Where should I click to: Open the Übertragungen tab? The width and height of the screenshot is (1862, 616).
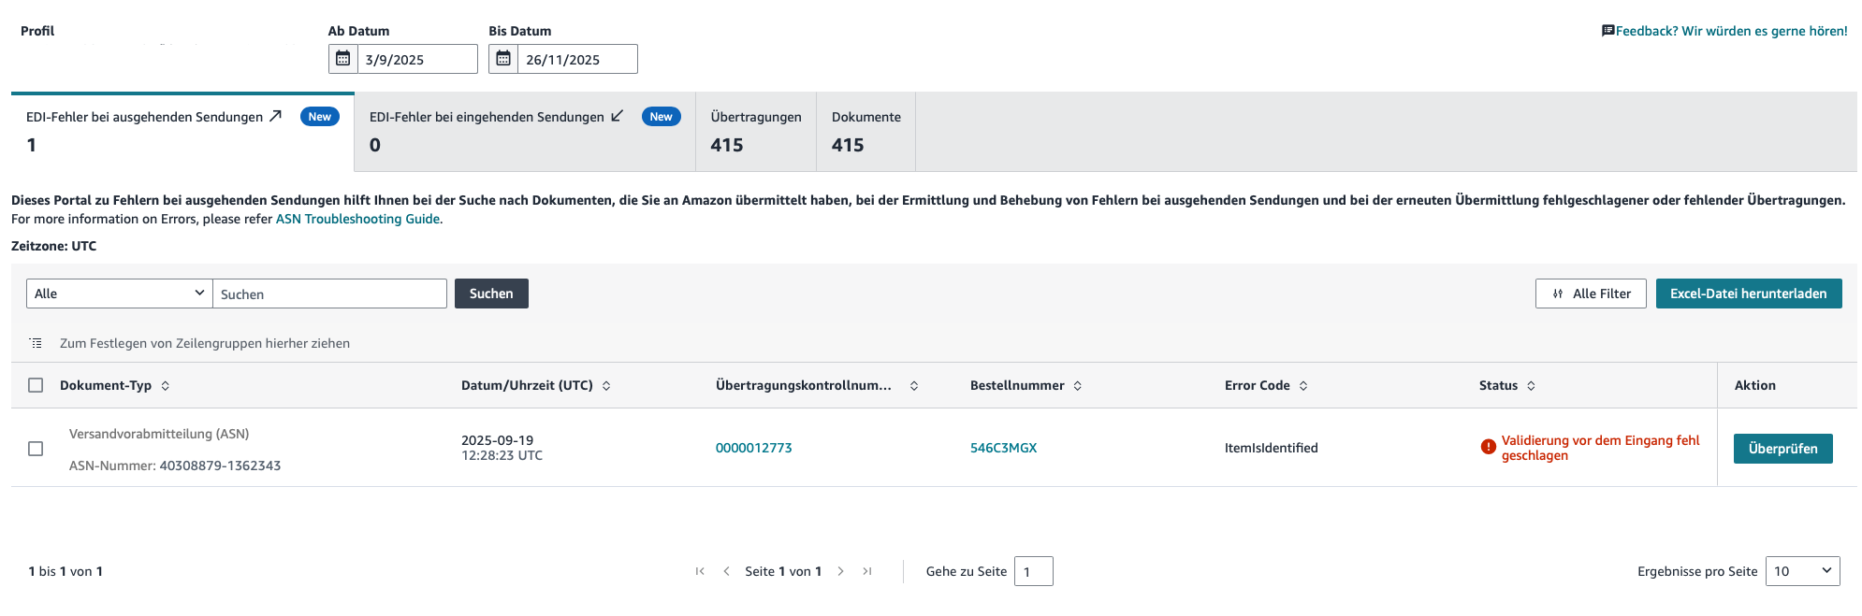pyautogui.click(x=755, y=131)
